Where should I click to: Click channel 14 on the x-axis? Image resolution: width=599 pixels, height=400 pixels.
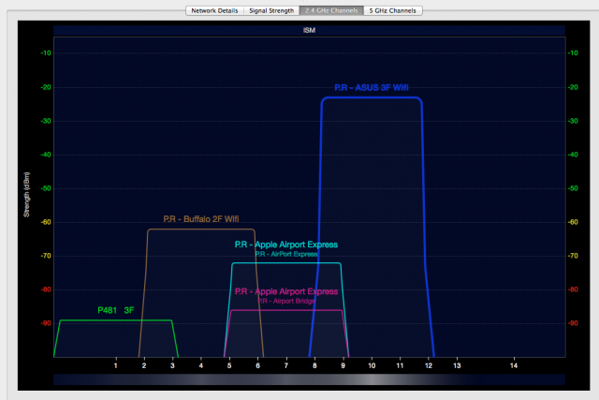[x=514, y=365]
